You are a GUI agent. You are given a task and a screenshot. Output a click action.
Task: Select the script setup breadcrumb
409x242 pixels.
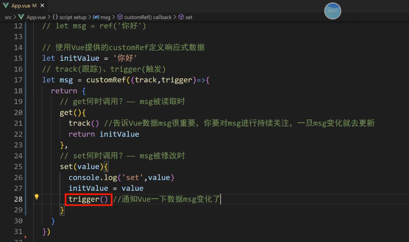pyautogui.click(x=73, y=17)
